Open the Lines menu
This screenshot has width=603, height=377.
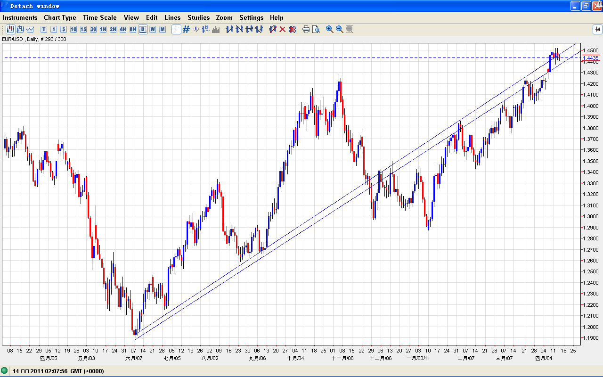pos(172,17)
